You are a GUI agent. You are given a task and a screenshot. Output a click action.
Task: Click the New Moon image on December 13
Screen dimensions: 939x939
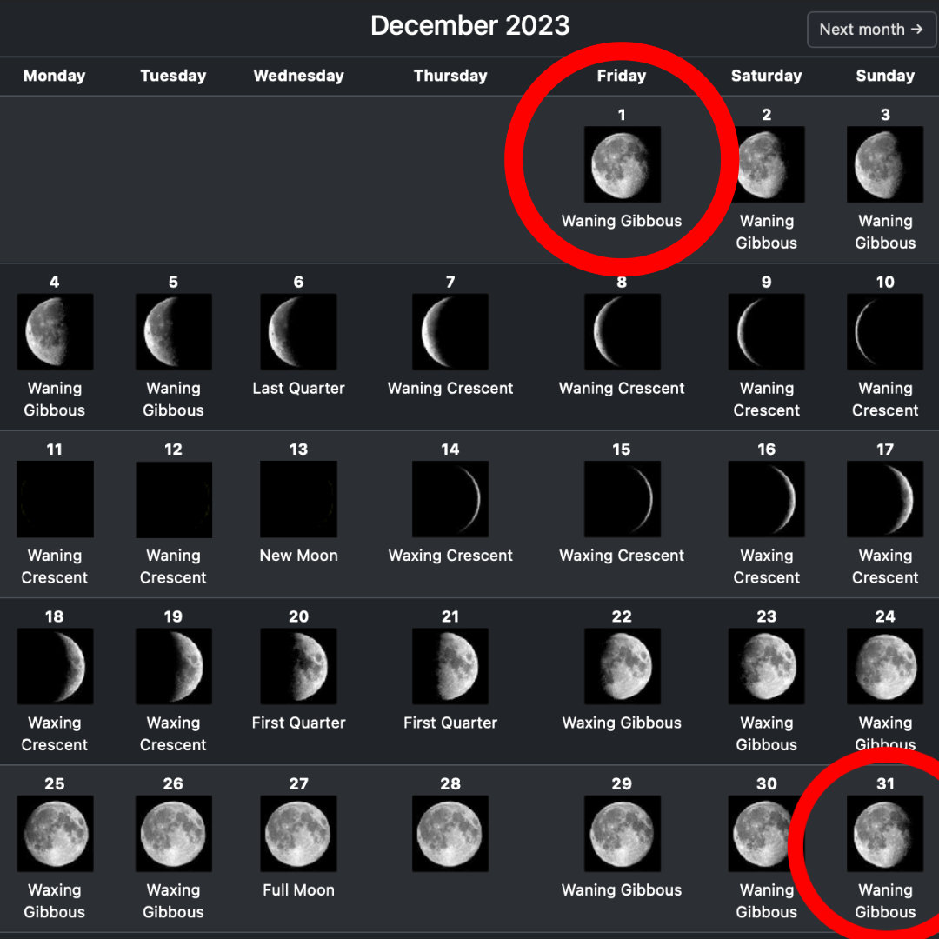(x=298, y=499)
